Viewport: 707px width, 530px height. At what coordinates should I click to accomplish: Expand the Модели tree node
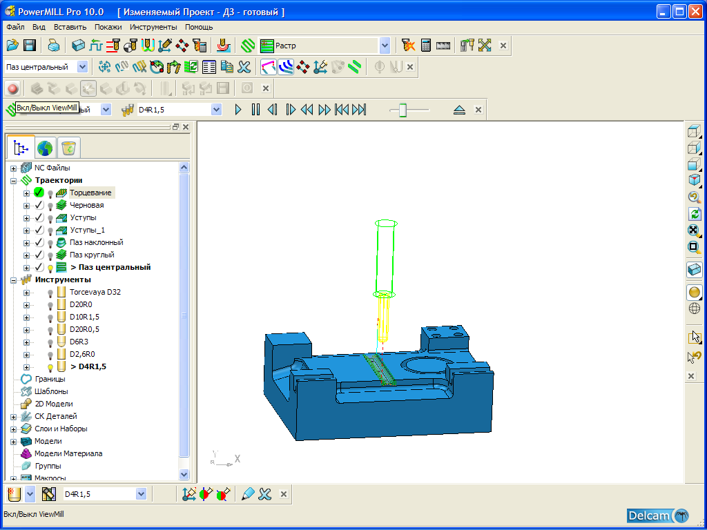point(14,442)
